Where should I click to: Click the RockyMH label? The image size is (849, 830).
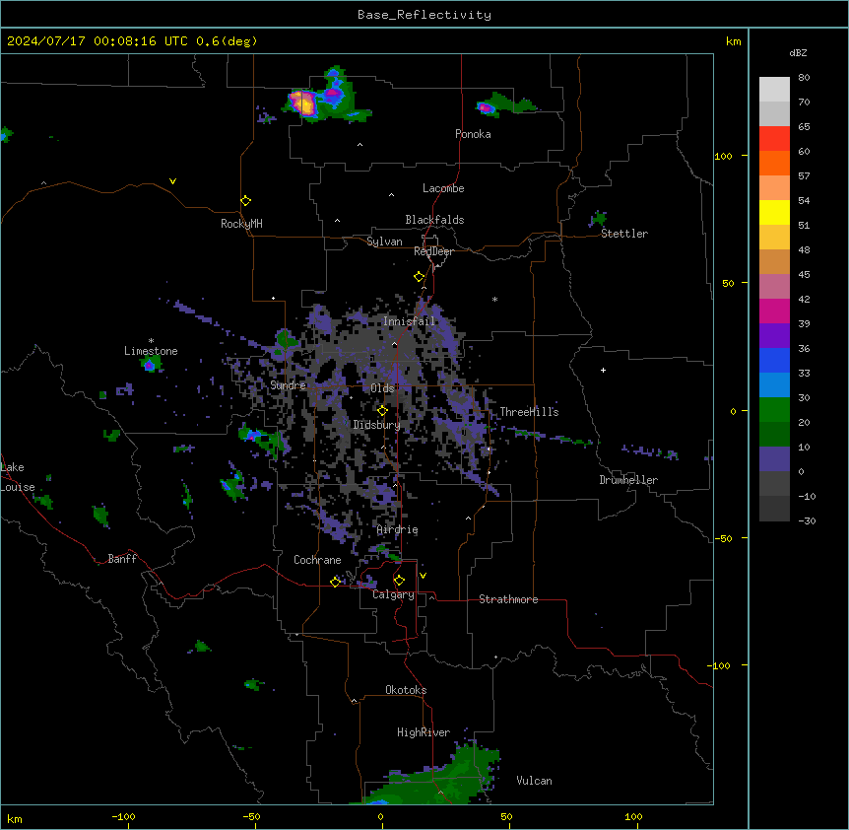[241, 224]
